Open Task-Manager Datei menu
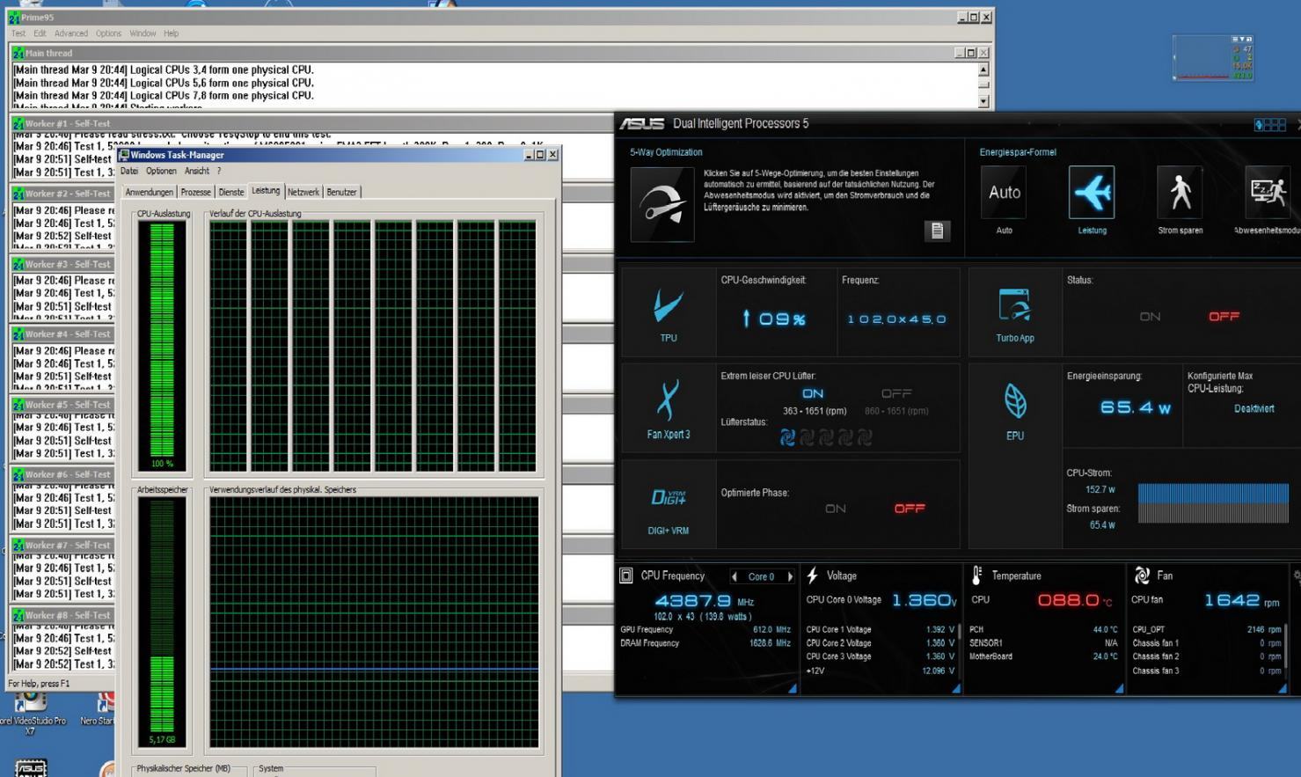Screen dimensions: 1301x777 [129, 172]
